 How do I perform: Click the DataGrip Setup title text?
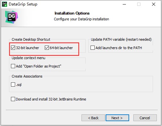[x=23, y=4]
